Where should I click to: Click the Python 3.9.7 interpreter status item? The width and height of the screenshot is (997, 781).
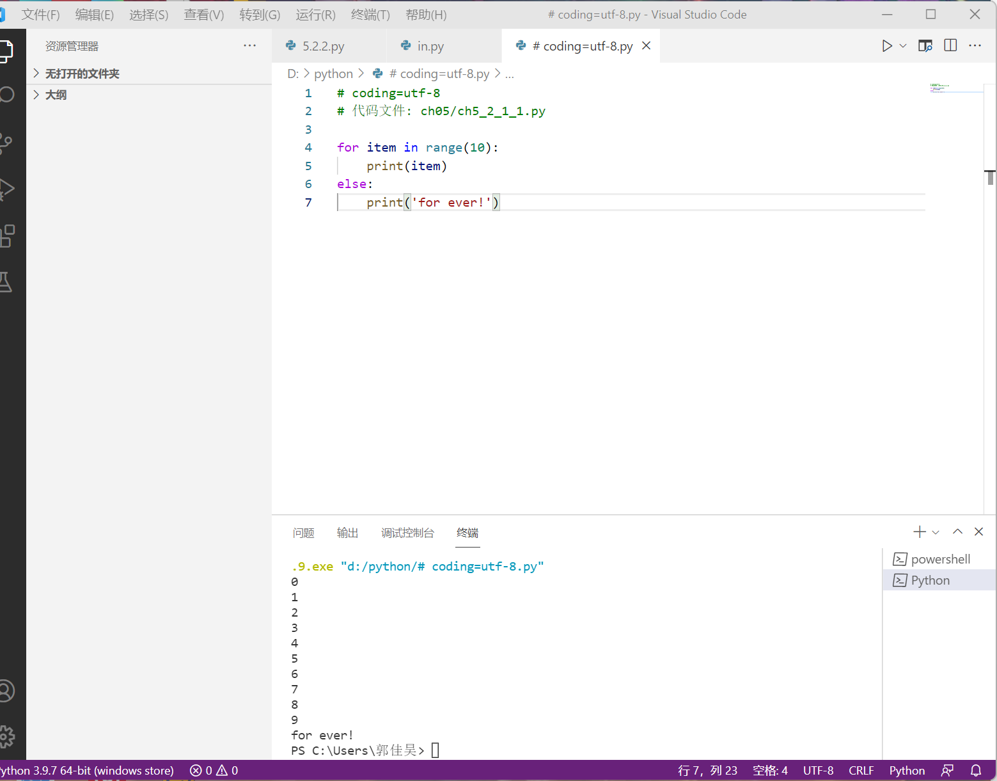click(86, 771)
